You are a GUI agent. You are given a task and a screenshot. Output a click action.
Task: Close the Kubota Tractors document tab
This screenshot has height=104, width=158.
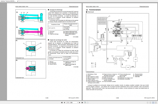(x=18, y=1)
